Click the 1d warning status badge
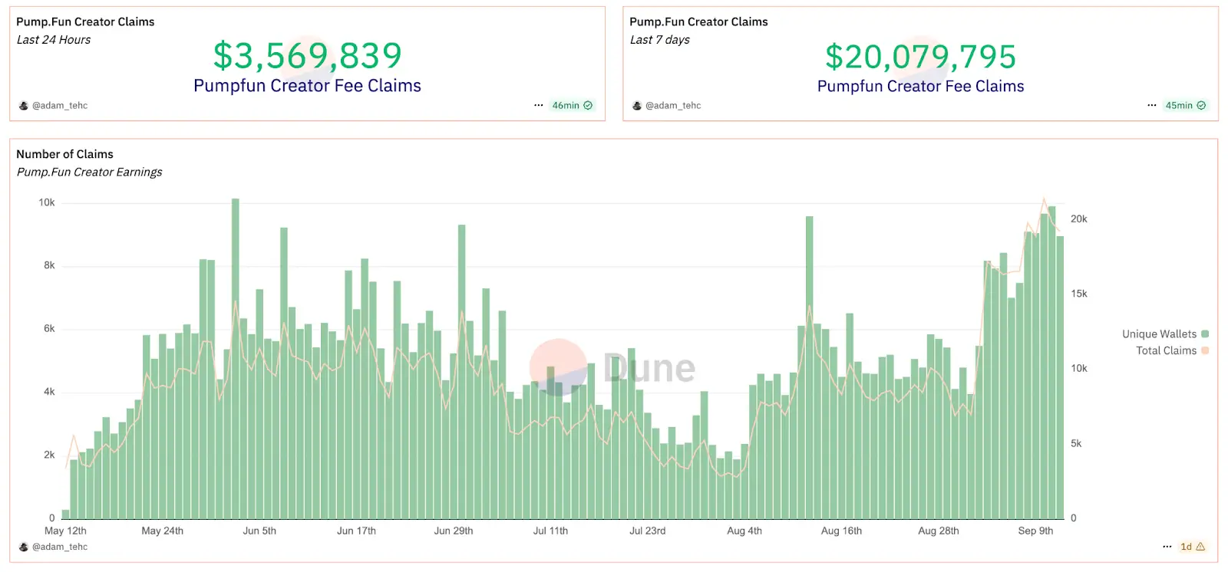 click(x=1193, y=547)
